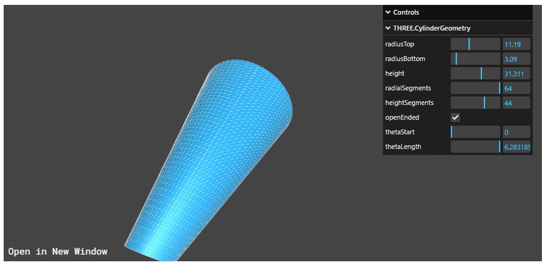
Task: Collapse the Controls panel chevron
Action: click(388, 12)
